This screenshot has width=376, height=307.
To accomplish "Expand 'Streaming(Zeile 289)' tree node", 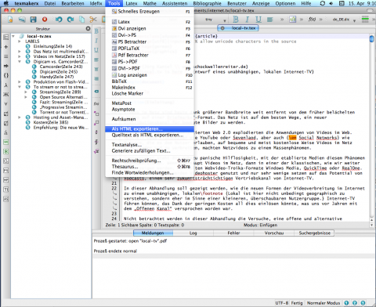I will (26, 92).
